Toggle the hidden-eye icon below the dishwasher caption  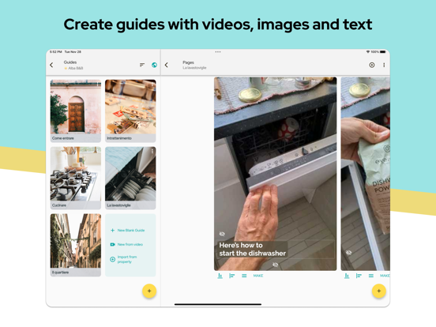point(276,265)
